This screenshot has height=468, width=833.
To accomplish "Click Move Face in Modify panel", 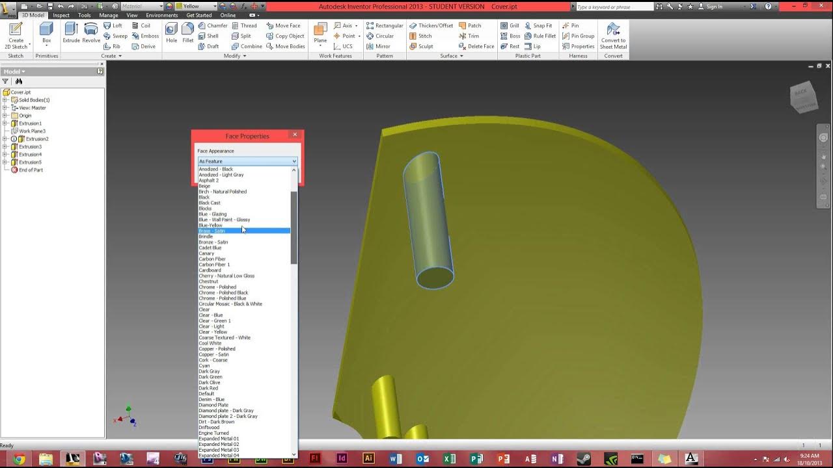I will click(x=283, y=25).
